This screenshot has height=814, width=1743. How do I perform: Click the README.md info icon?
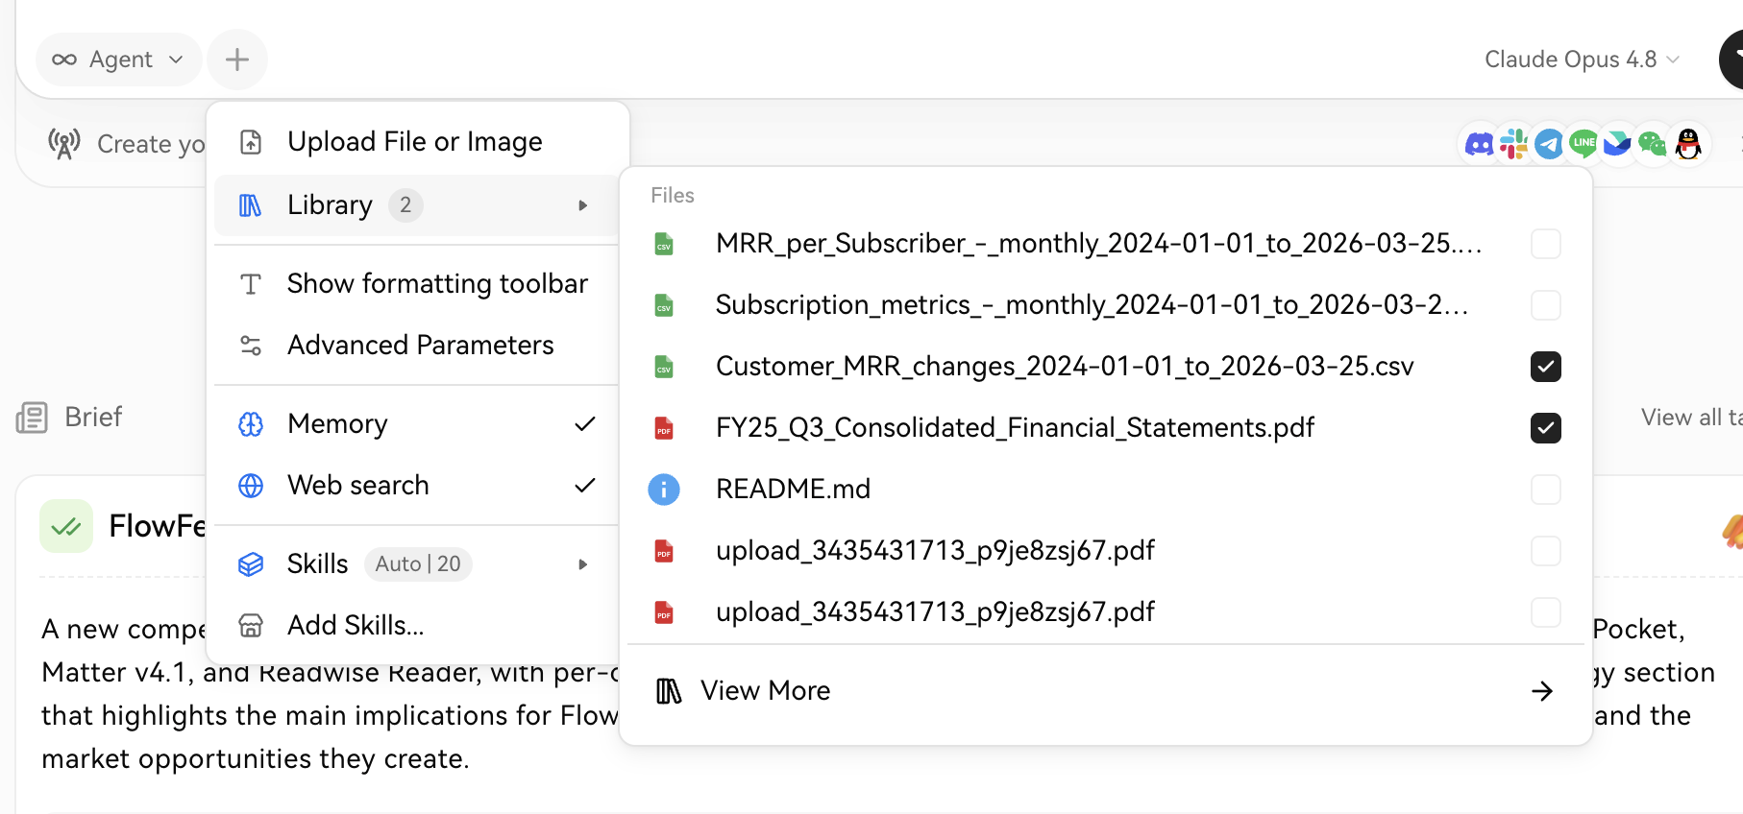click(664, 490)
